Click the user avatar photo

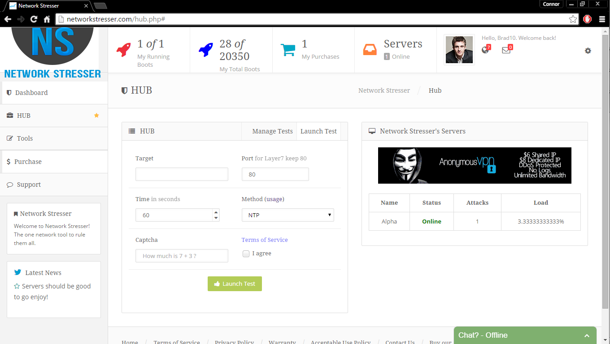[459, 50]
